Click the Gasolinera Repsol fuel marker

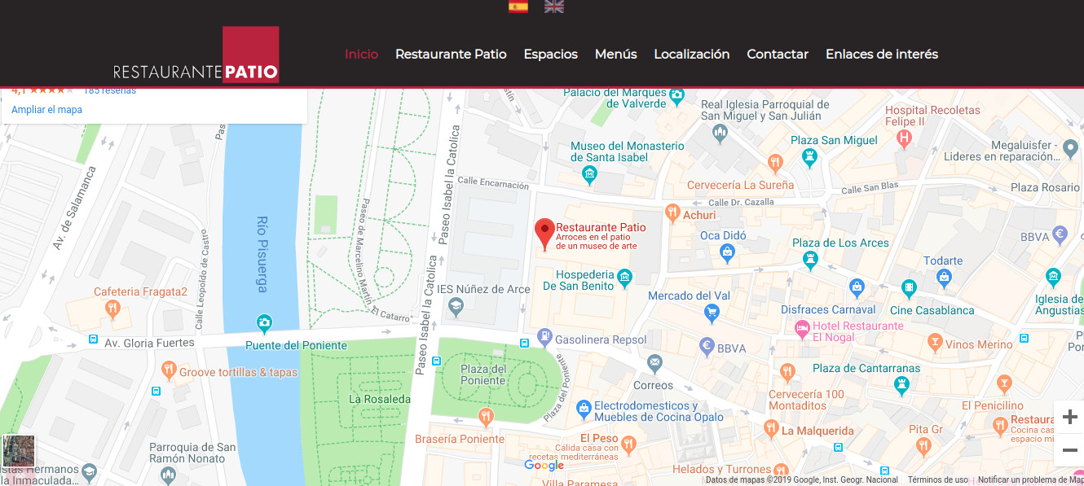click(545, 337)
